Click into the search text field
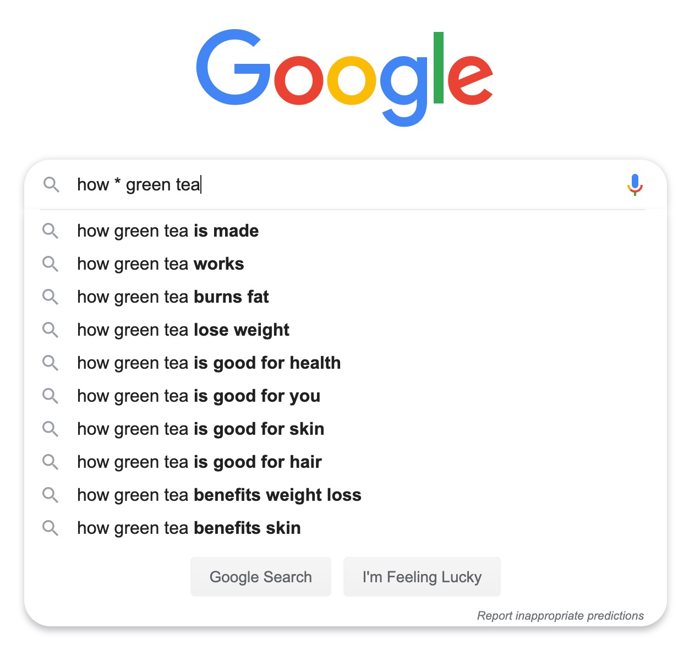 tap(347, 184)
